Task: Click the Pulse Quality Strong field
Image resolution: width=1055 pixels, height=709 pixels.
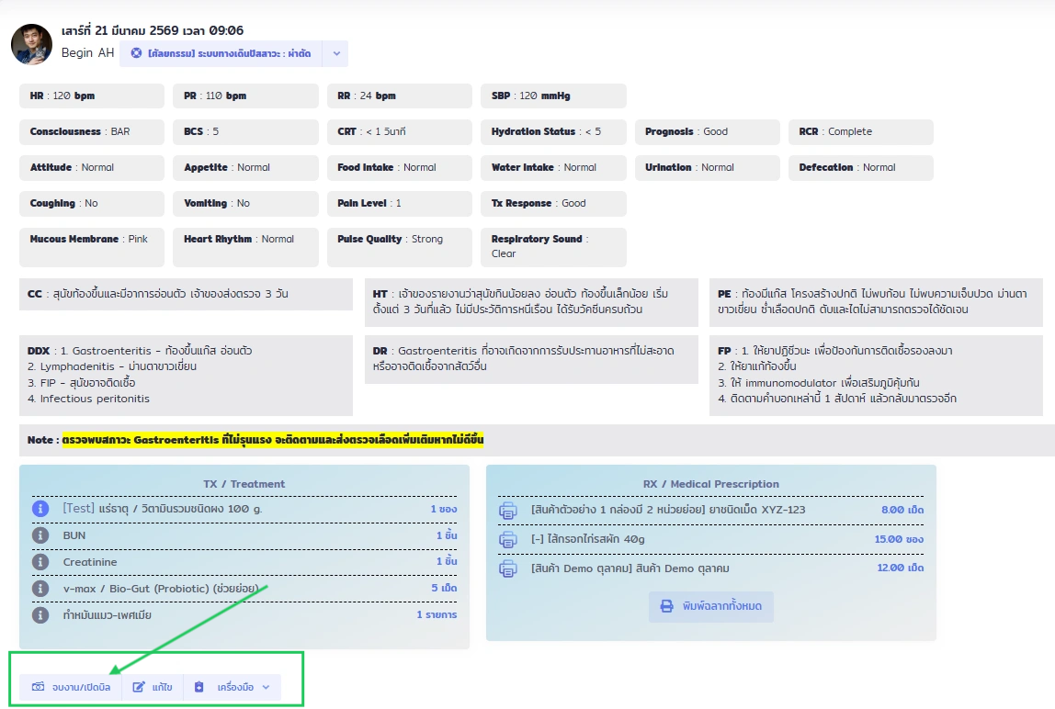Action: (x=400, y=247)
